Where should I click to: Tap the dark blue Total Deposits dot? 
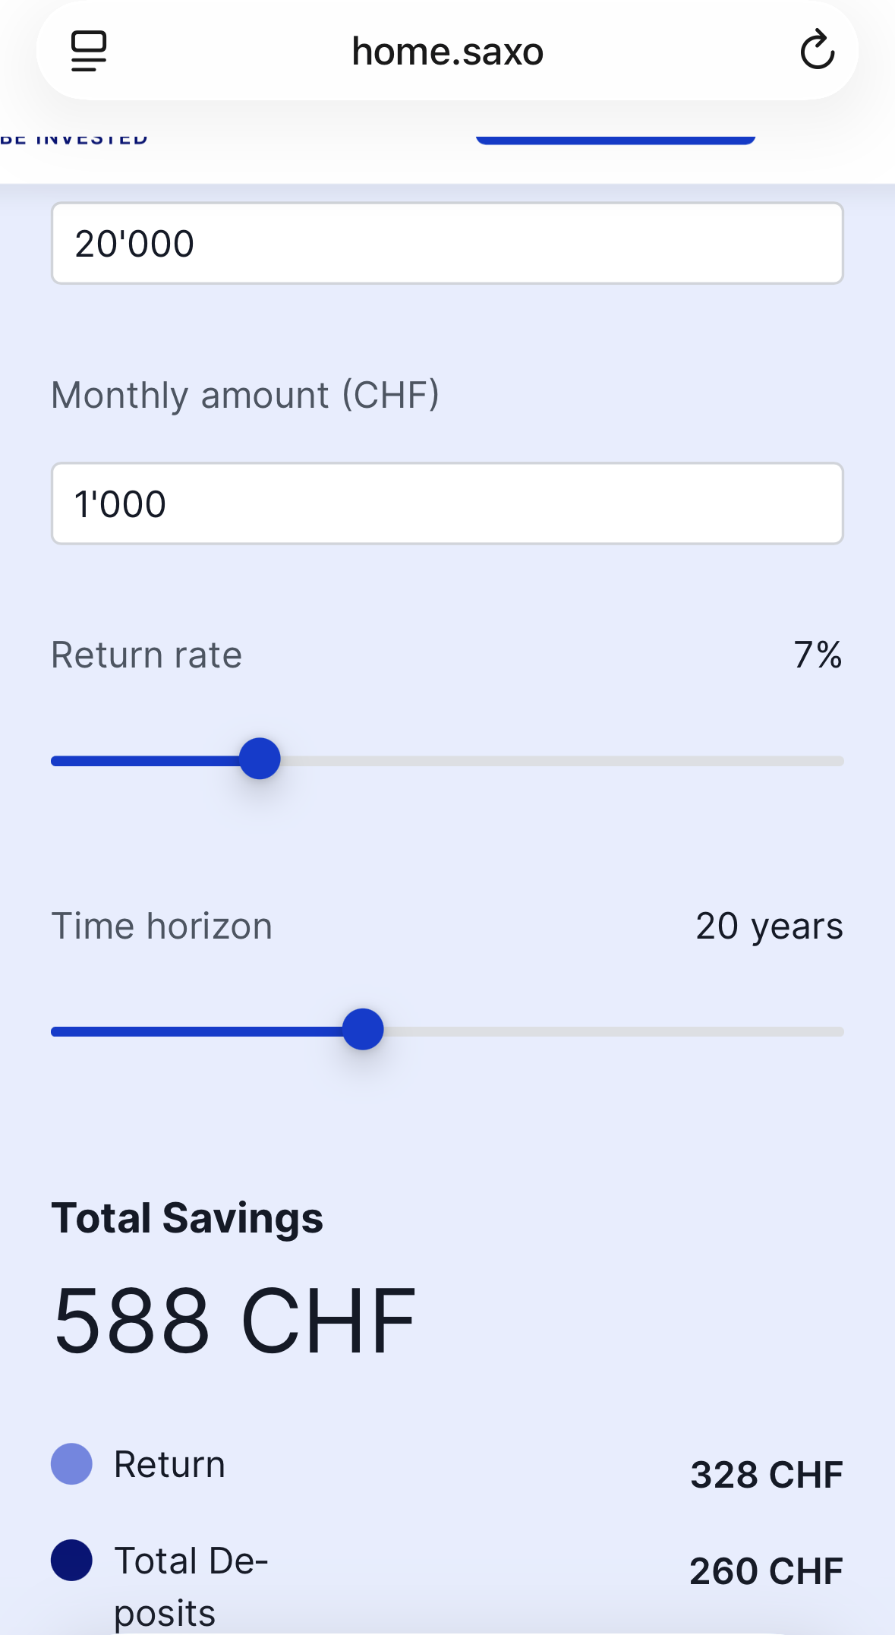(71, 1560)
